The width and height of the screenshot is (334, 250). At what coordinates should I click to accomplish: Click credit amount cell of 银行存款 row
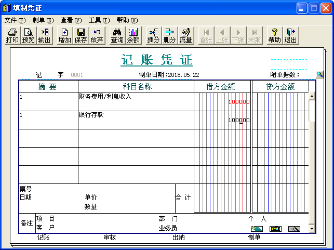[280, 120]
